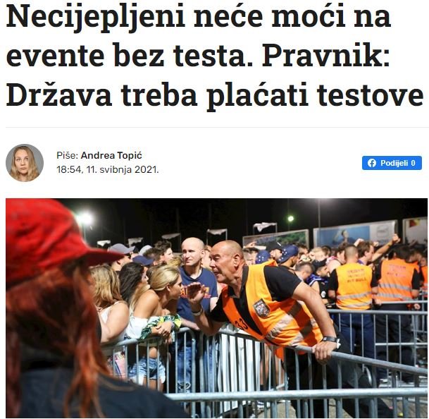Image resolution: width=429 pixels, height=419 pixels.
Task: Click the guard's wristwatch on the railing
Action: (330, 339)
